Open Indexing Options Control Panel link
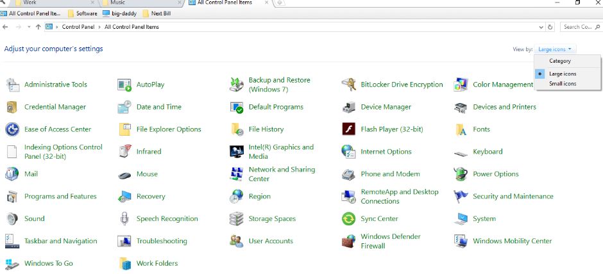This screenshot has width=603, height=274. click(64, 152)
